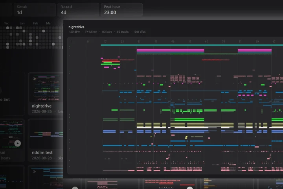The width and height of the screenshot is (283, 189).
Task: Click the Dec month label
Action: tap(6, 23)
